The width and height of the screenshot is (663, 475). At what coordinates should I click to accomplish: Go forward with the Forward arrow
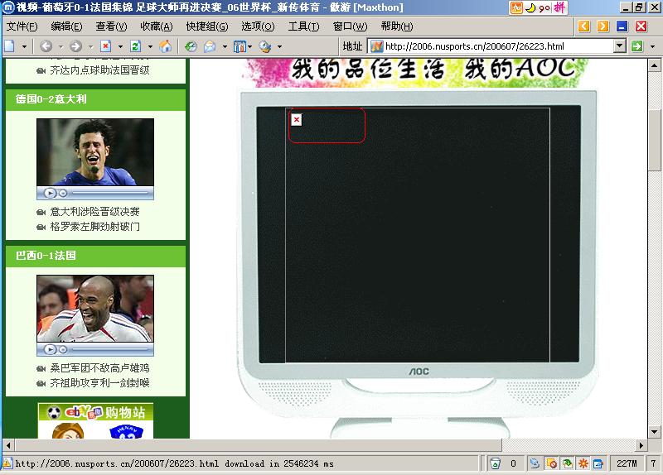[75, 46]
